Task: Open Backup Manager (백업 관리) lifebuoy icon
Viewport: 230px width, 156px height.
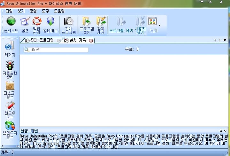Action: point(37,21)
